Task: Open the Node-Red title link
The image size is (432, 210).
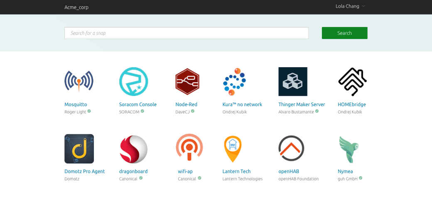Action: 187,105
